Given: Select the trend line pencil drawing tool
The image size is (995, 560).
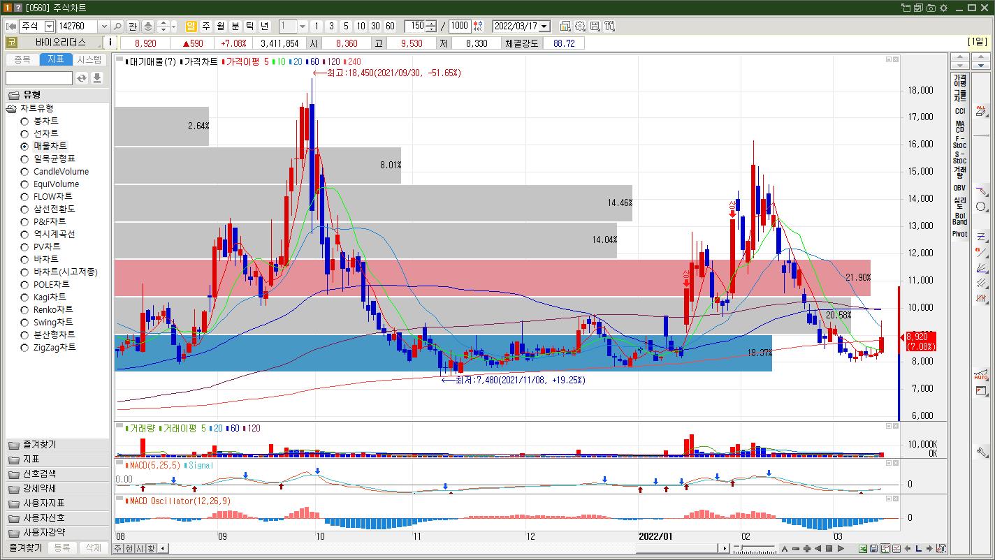Looking at the screenshot, I should pyautogui.click(x=981, y=191).
